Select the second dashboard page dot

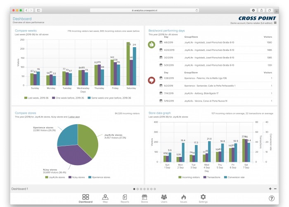coord(138,189)
